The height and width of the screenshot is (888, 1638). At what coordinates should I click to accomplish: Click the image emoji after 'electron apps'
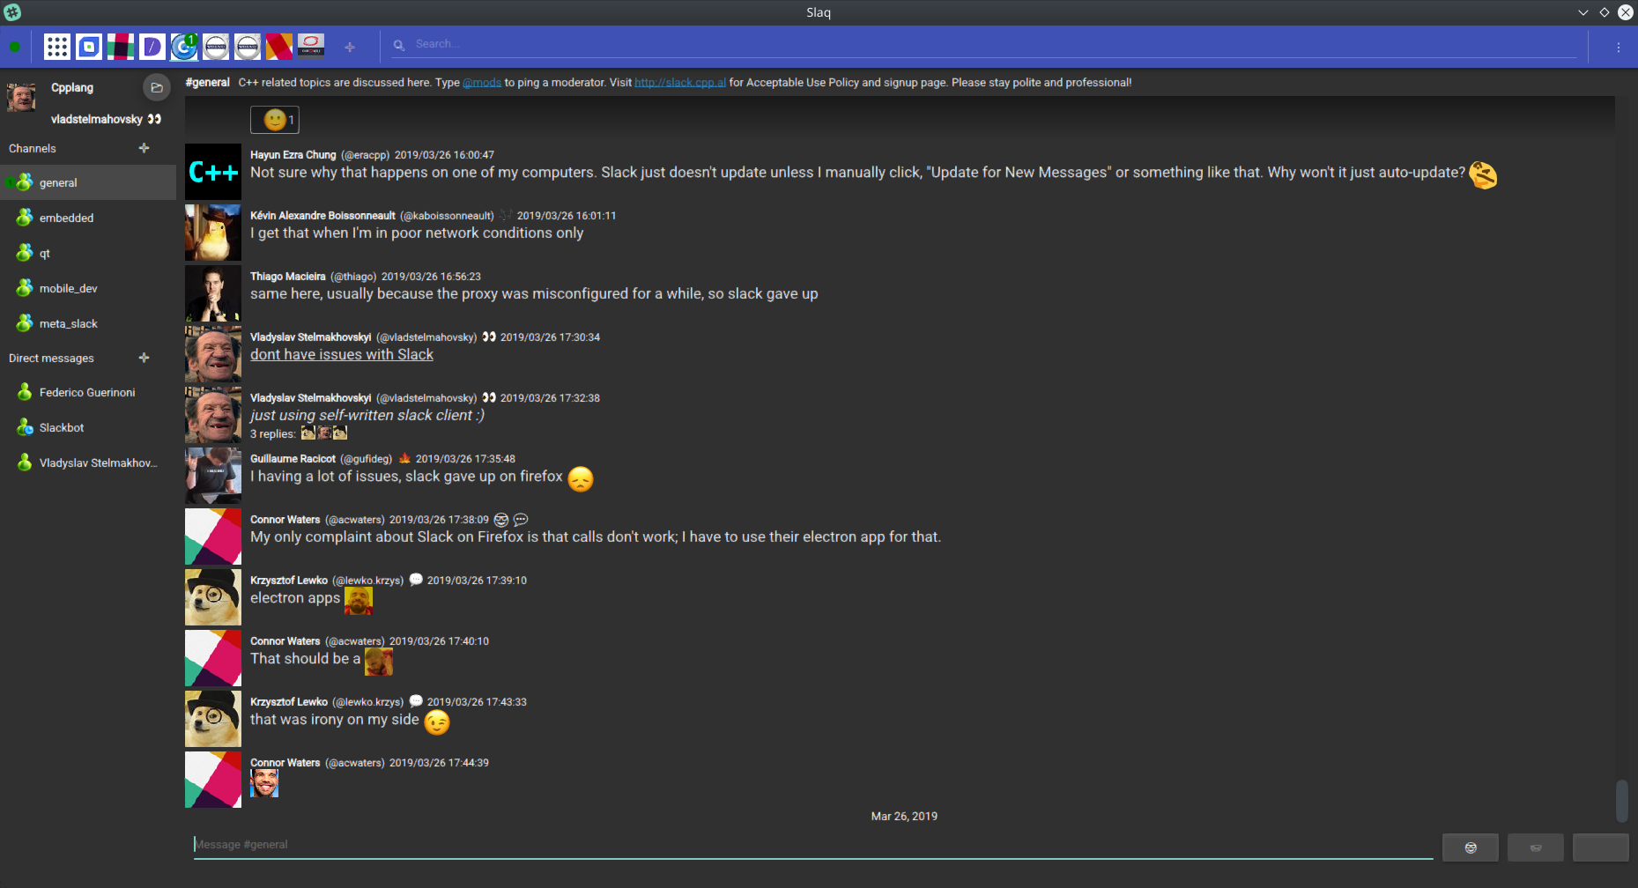(x=359, y=601)
